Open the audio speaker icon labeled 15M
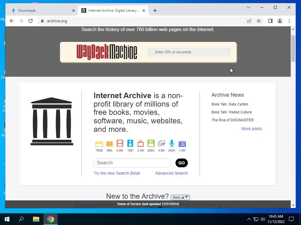 130,144
